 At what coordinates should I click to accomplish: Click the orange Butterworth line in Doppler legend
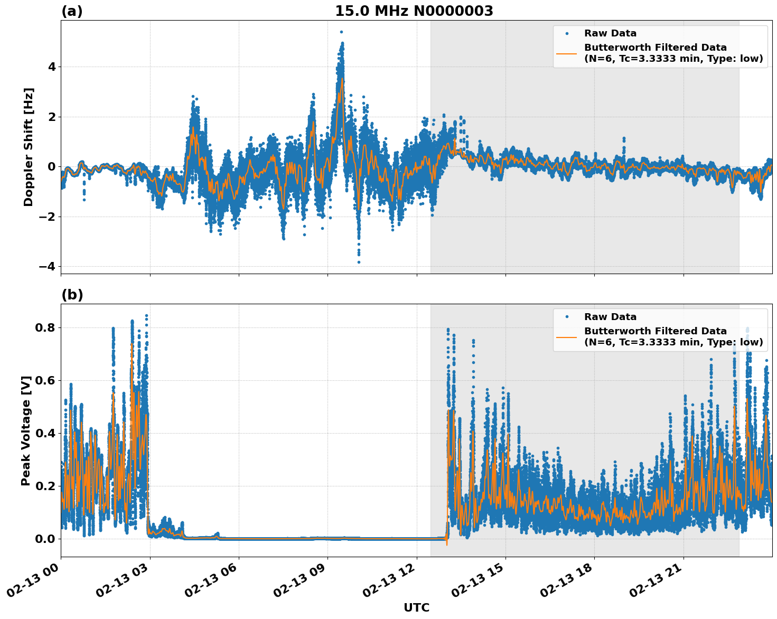[x=567, y=53]
